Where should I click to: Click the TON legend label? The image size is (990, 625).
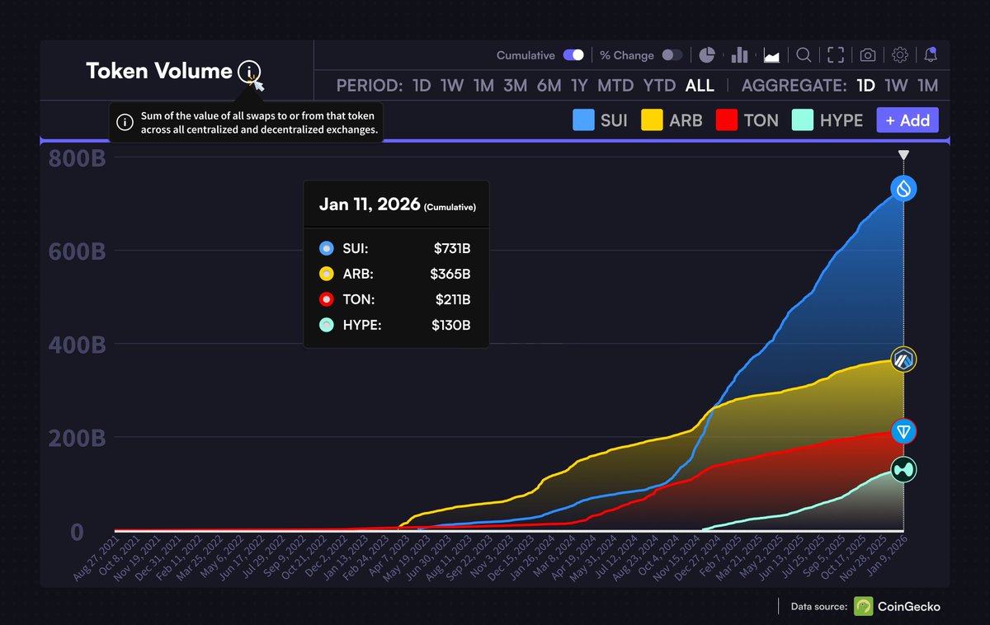761,120
